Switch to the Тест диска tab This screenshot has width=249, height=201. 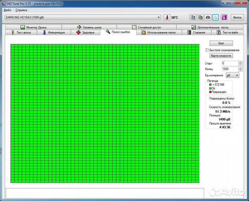pyautogui.click(x=21, y=32)
